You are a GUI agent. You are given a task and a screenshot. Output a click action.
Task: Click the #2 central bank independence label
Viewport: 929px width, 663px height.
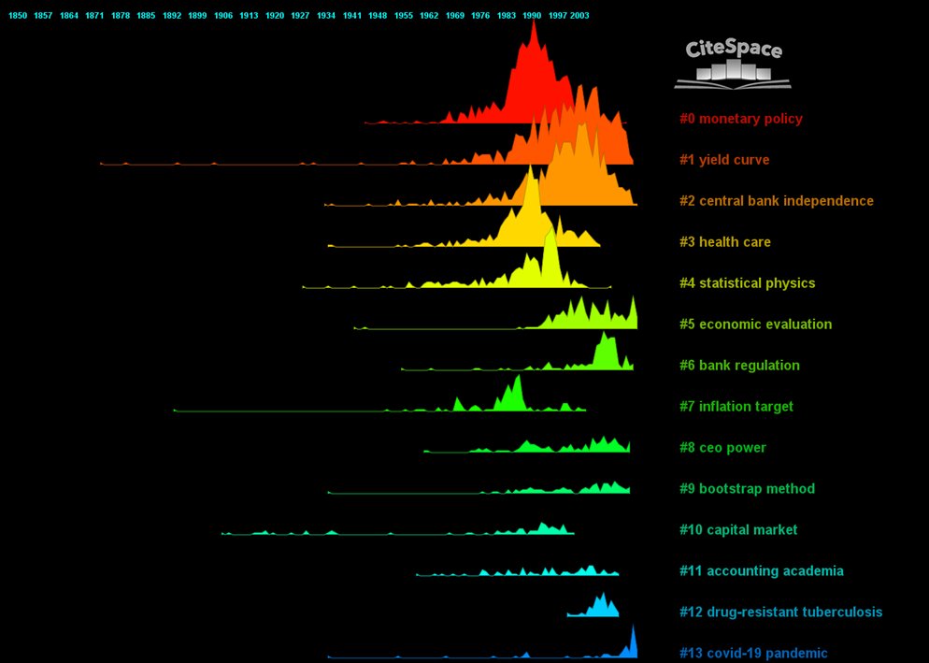tap(776, 201)
